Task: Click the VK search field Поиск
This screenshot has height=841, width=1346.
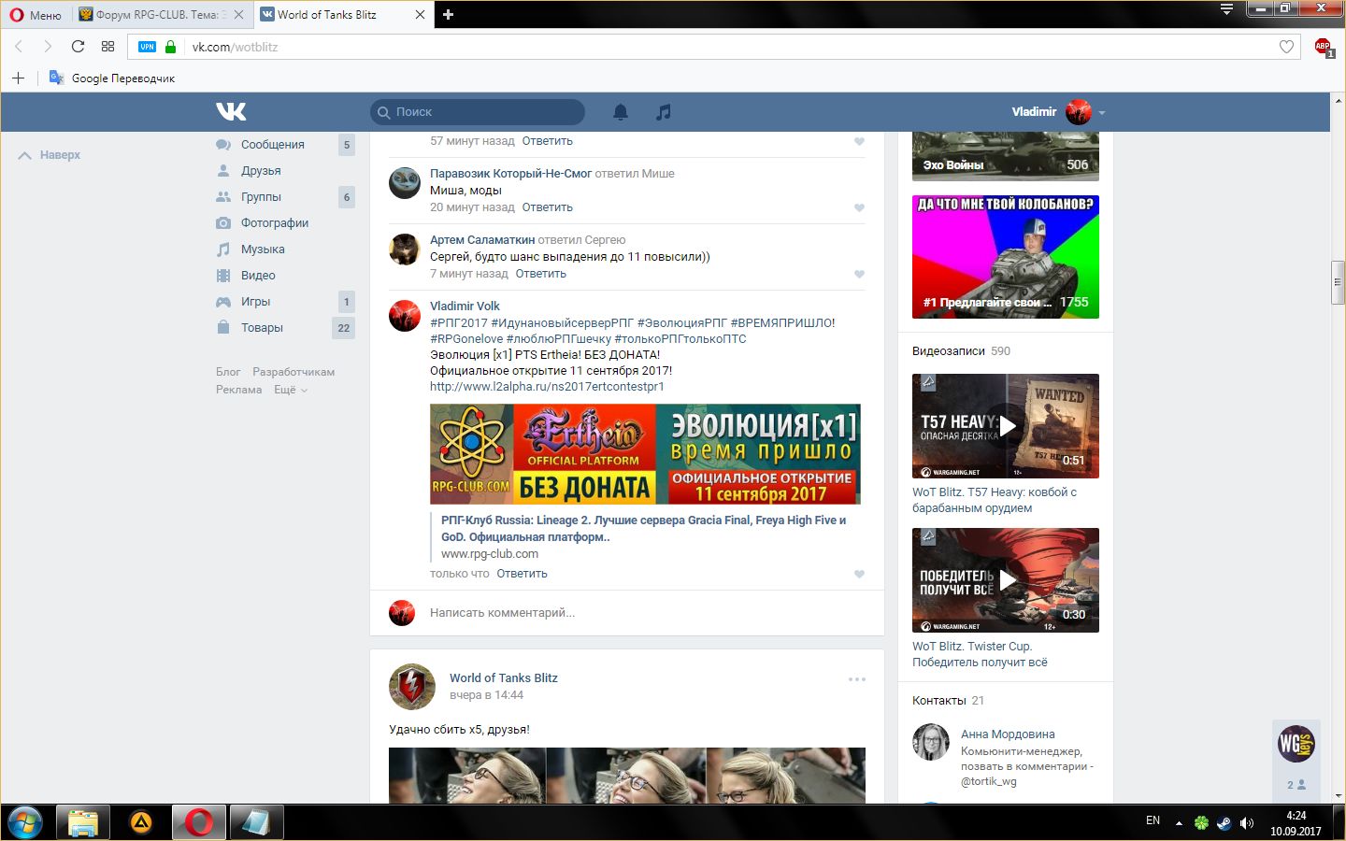Action: tap(478, 112)
